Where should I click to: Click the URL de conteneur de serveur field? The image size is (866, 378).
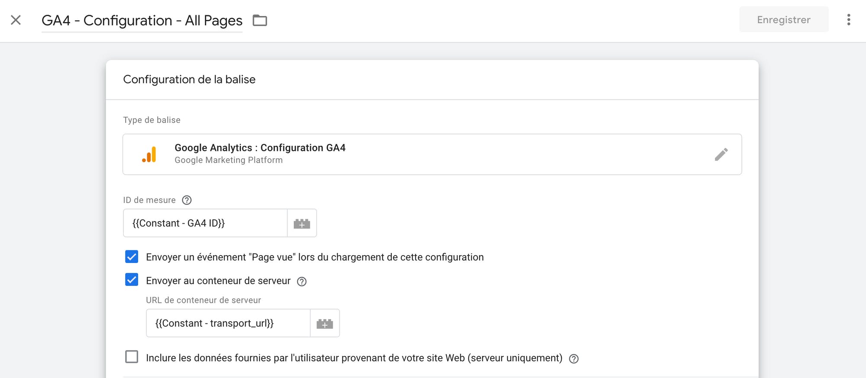point(228,323)
